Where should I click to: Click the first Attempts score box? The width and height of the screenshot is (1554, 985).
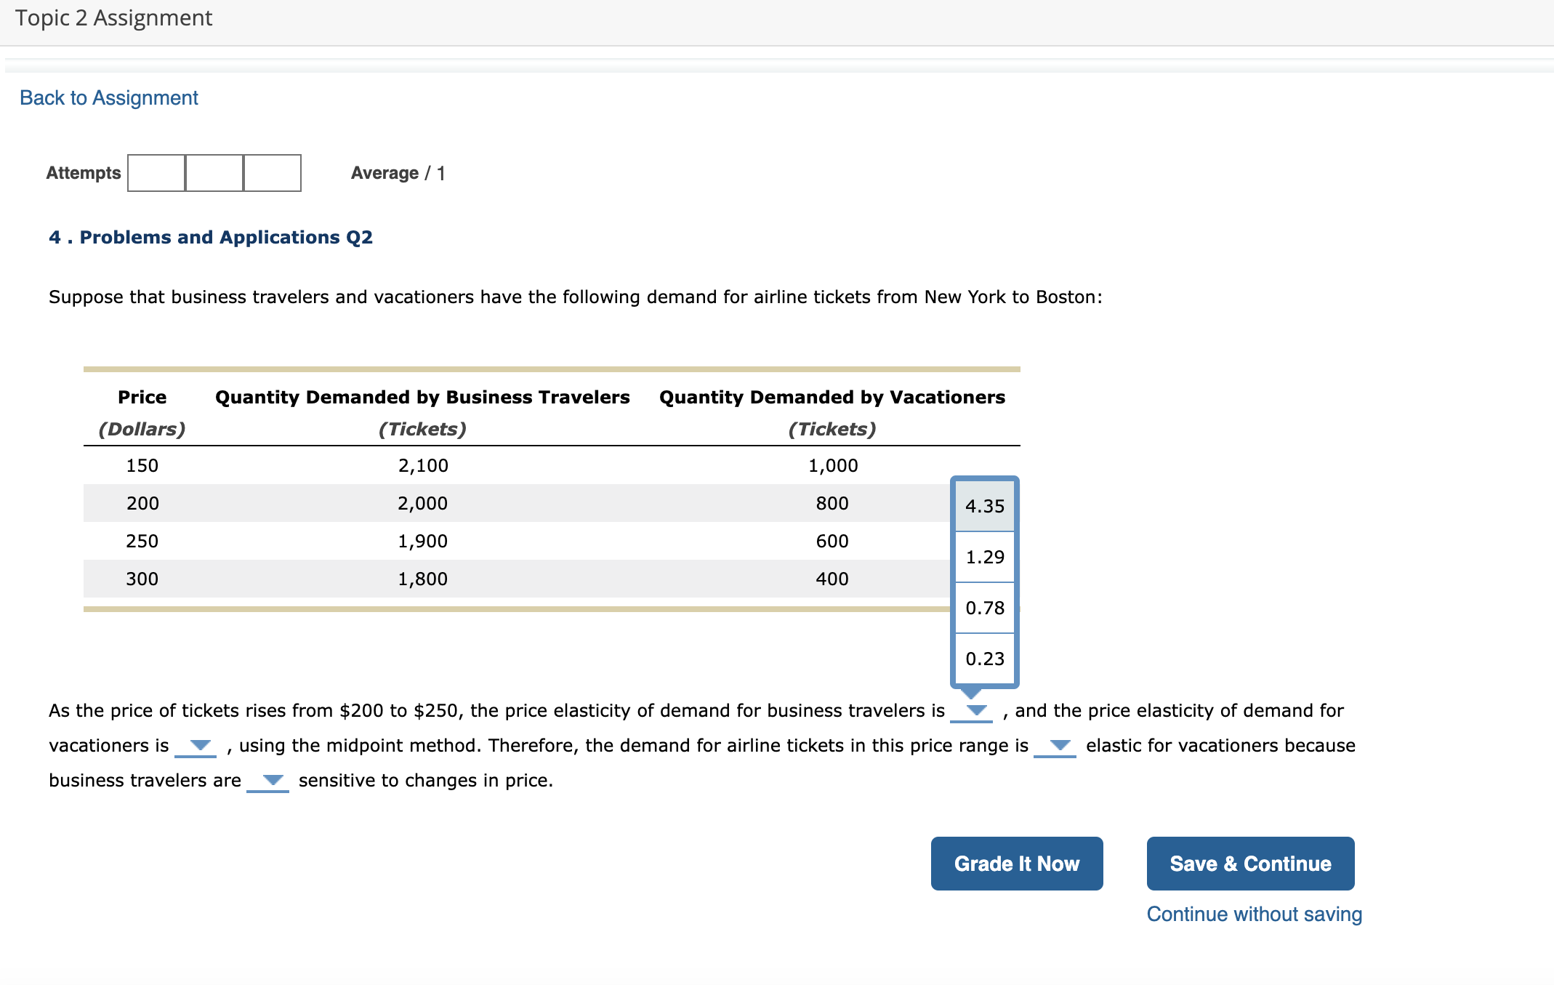(x=156, y=173)
